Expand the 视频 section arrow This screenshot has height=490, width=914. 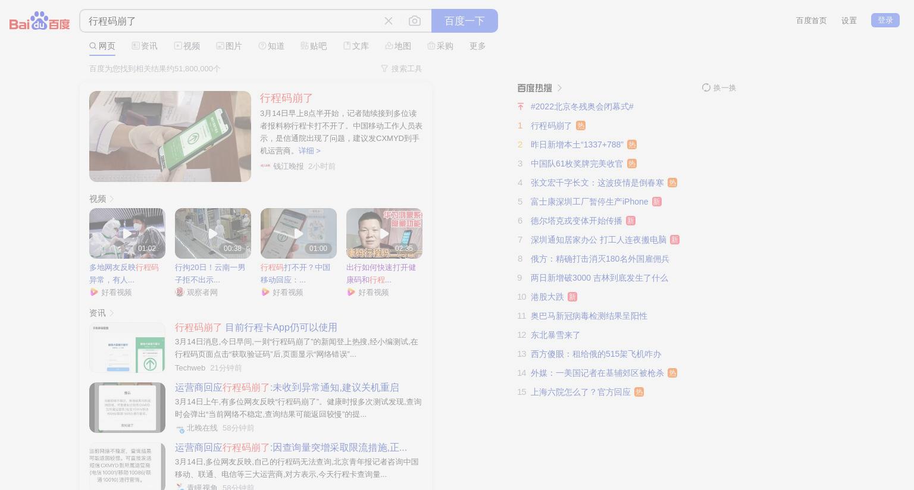112,199
